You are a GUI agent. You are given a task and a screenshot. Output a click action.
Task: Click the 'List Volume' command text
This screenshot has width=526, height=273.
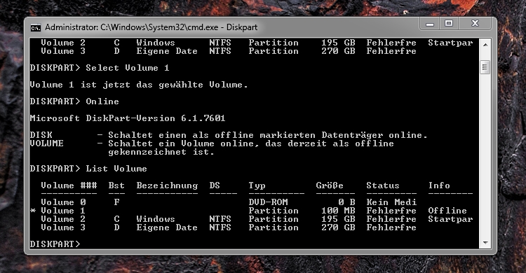pos(116,169)
